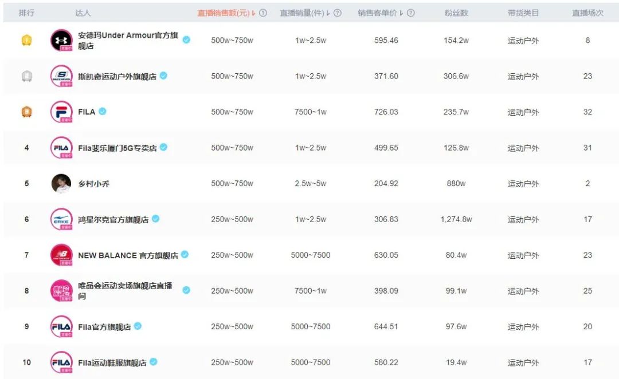Click the gold medal icon for rank one
The height and width of the screenshot is (379, 619).
pyautogui.click(x=26, y=40)
